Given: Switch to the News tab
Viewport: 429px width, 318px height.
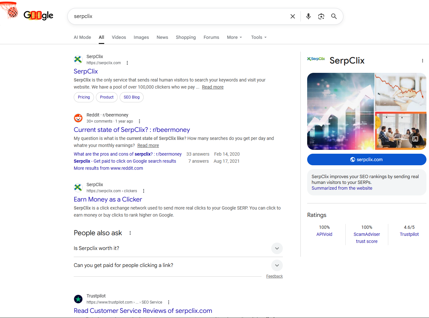Looking at the screenshot, I should [x=162, y=37].
